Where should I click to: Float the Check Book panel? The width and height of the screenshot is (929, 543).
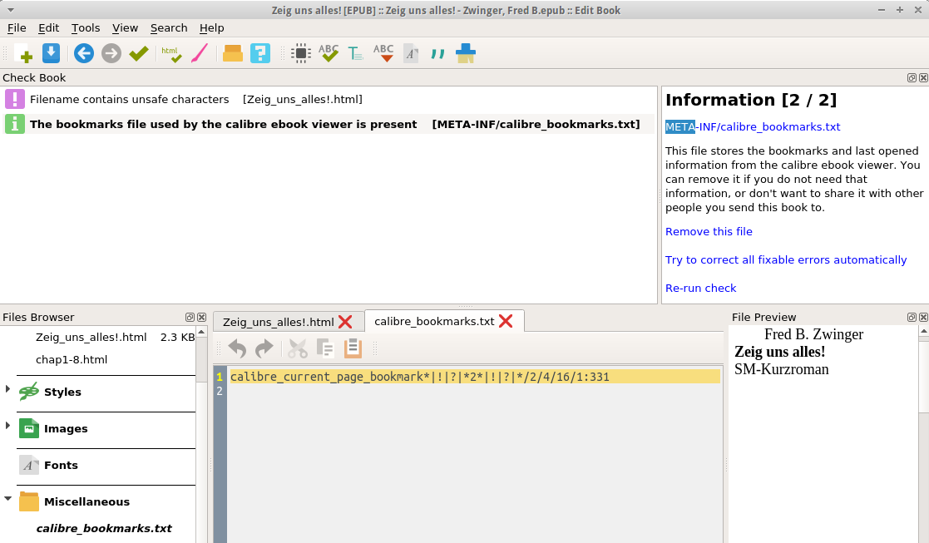[x=912, y=77]
